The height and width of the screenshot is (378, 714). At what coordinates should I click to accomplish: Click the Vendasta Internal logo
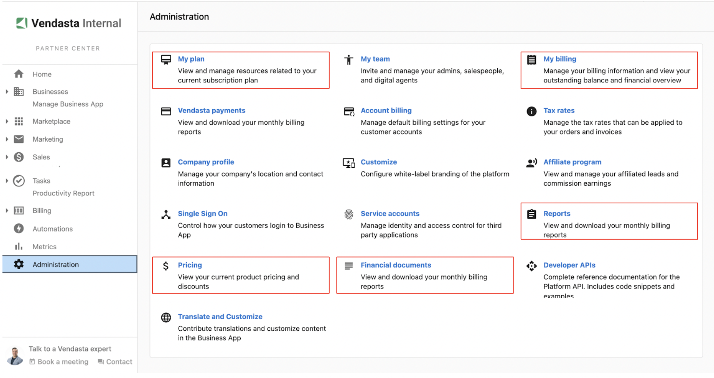point(69,23)
